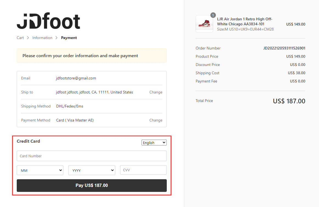Image resolution: width=319 pixels, height=207 pixels.
Task: Change the Payment Method
Action: [x=156, y=120]
